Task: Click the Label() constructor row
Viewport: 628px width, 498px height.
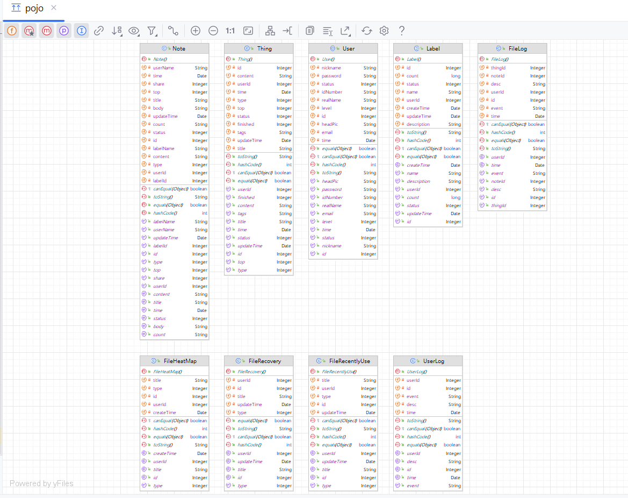Action: click(428, 59)
